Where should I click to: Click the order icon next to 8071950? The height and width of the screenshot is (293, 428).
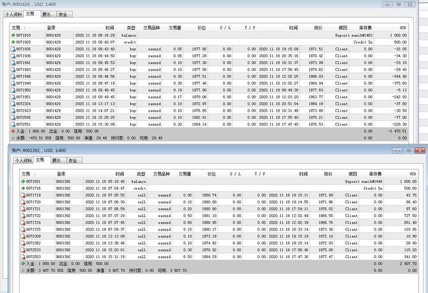pos(13,90)
